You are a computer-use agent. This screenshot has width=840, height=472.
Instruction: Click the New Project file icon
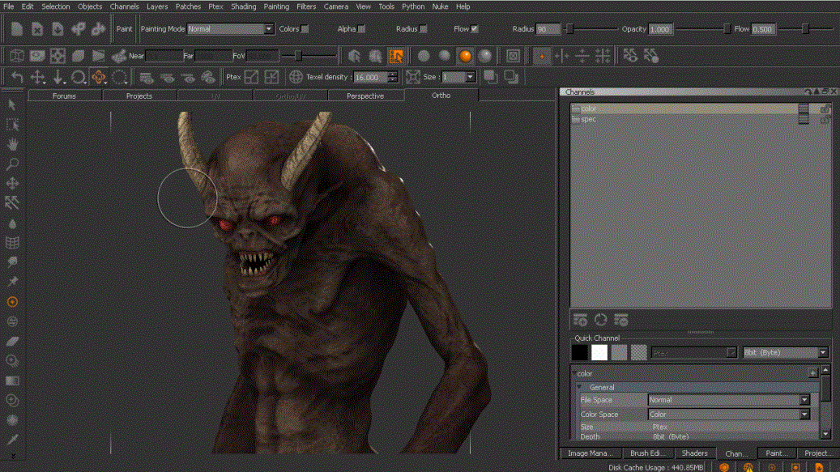[17, 29]
